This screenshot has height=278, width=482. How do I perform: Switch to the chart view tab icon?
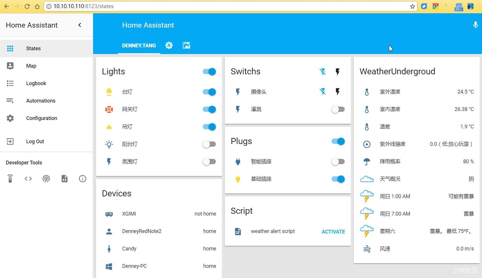pos(186,45)
